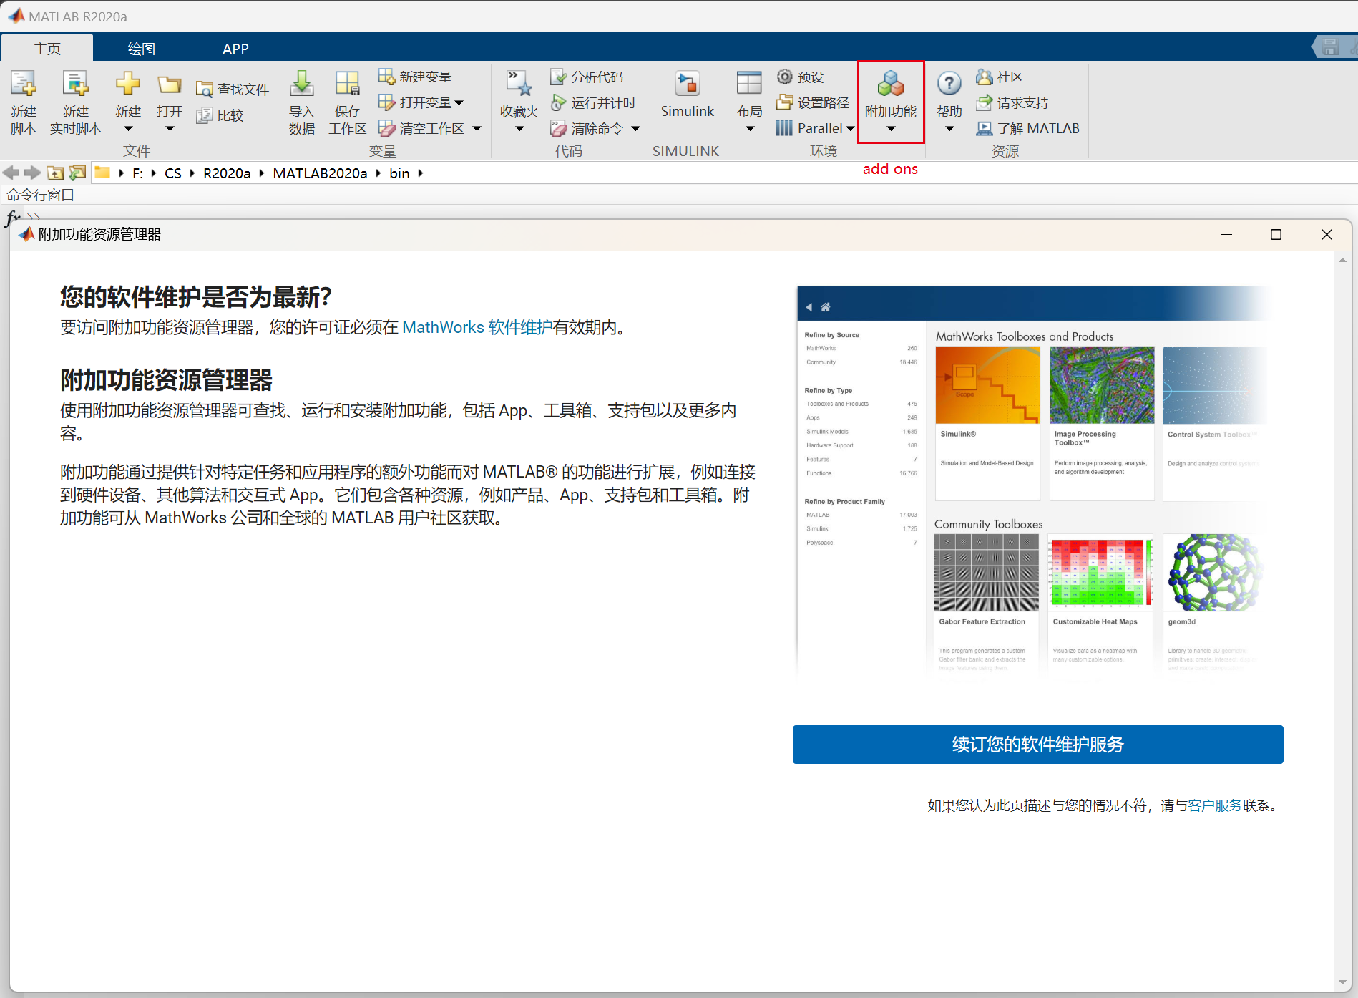This screenshot has width=1358, height=998.
Task: Close the Add-On Explorer (附加功能资源管理器) window
Action: click(1327, 234)
